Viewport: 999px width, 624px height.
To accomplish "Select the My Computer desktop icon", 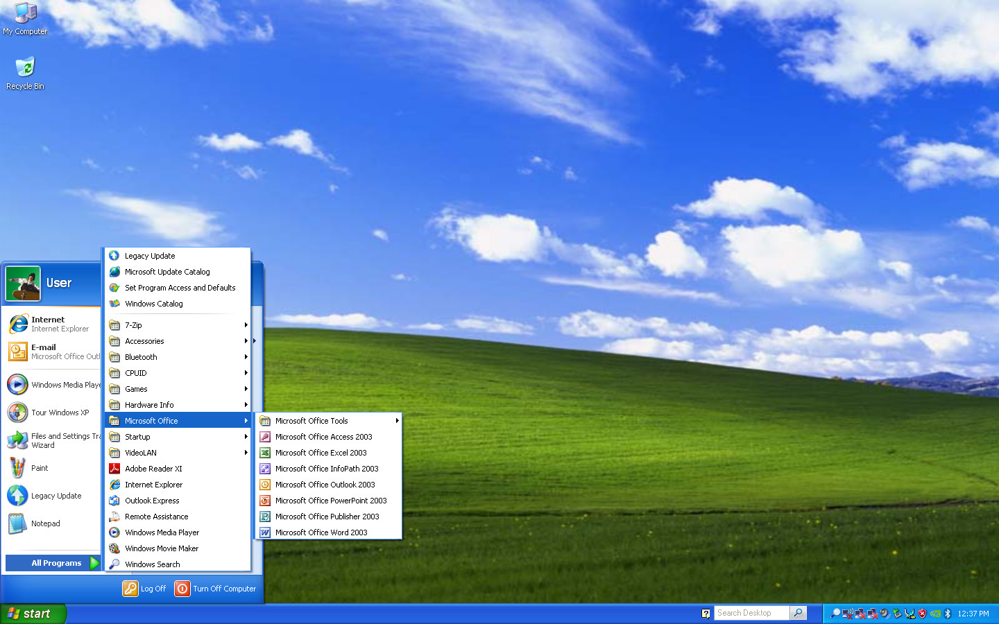I will coord(25,19).
